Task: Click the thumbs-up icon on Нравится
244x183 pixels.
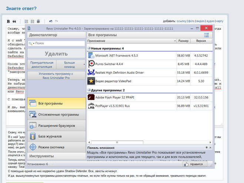Action: (186, 164)
